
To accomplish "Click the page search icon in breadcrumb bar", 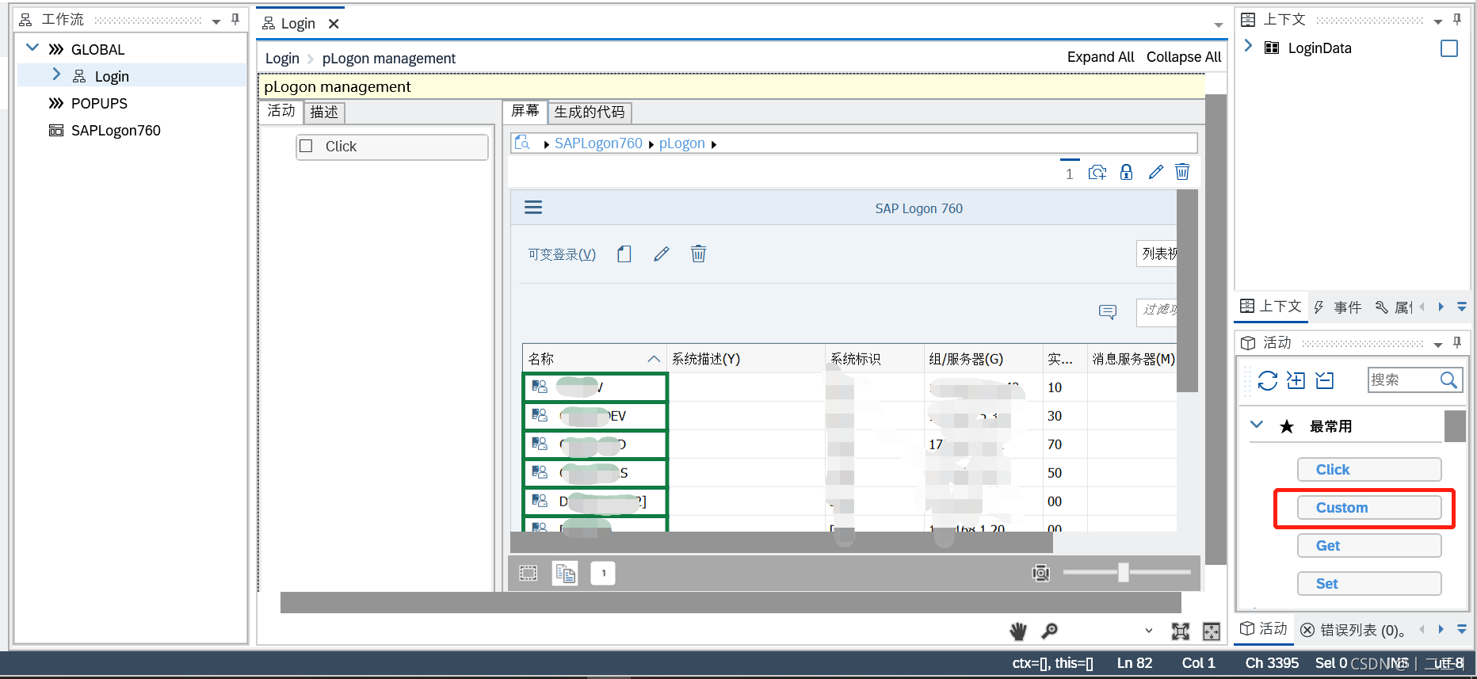I will [522, 143].
